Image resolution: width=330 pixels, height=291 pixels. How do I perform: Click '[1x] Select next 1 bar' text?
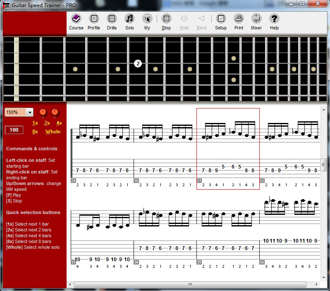point(27,224)
